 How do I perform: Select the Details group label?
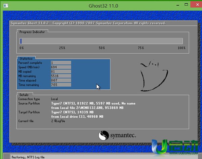point(24,95)
